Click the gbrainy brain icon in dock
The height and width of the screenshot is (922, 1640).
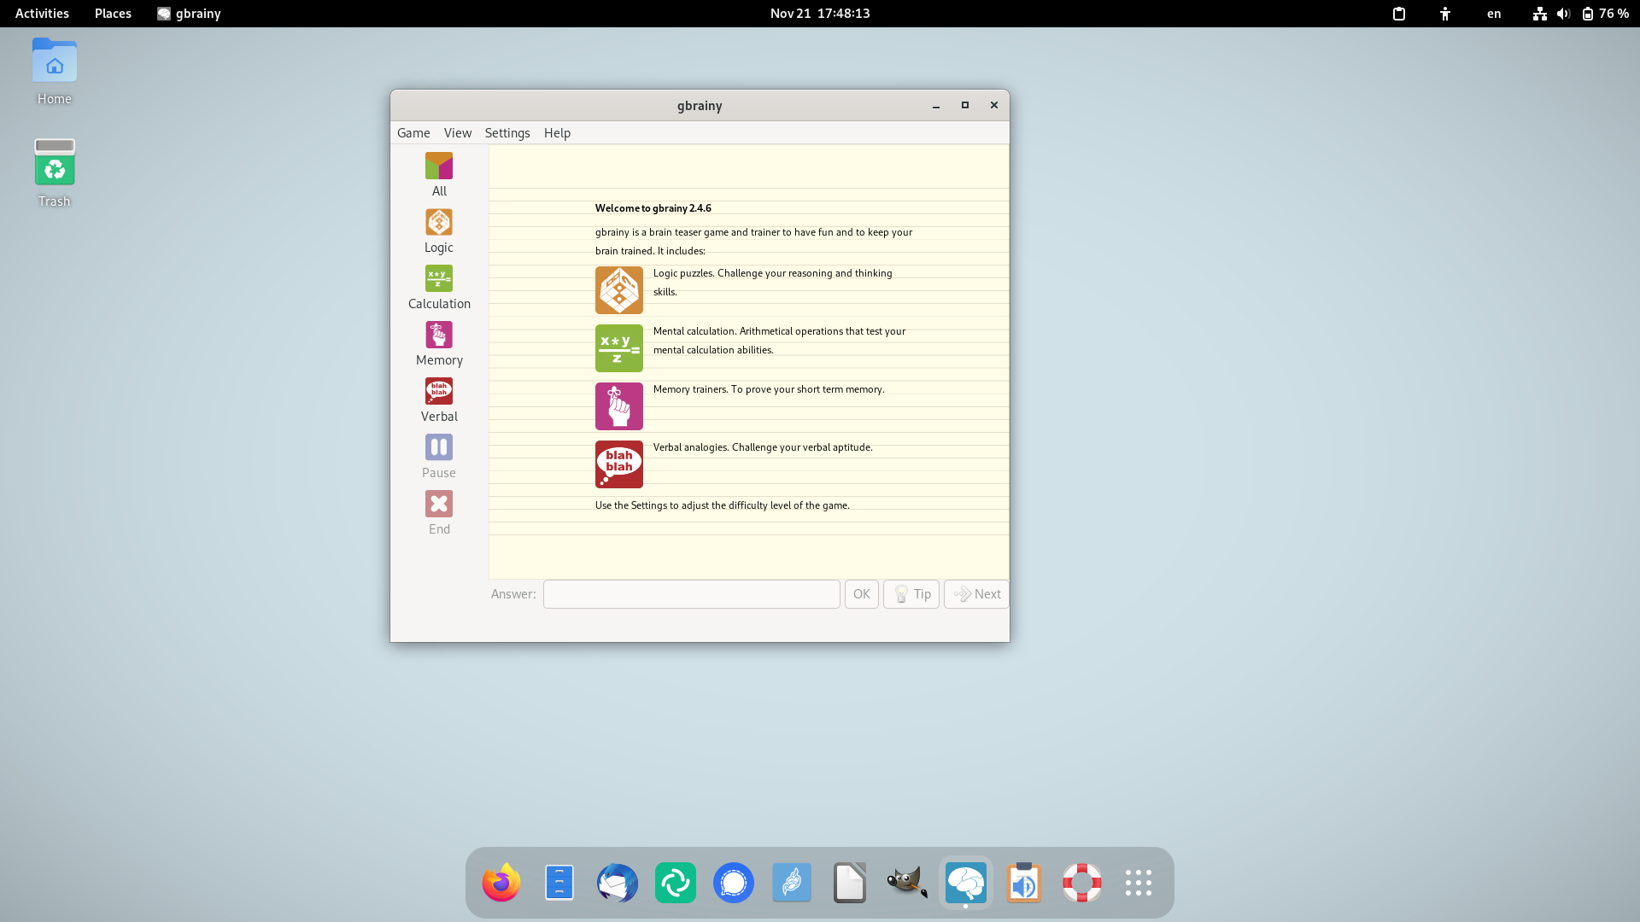[966, 883]
